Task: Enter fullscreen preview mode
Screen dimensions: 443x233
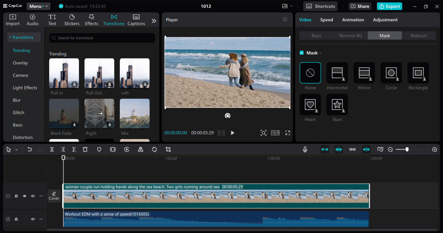Action: pos(288,133)
